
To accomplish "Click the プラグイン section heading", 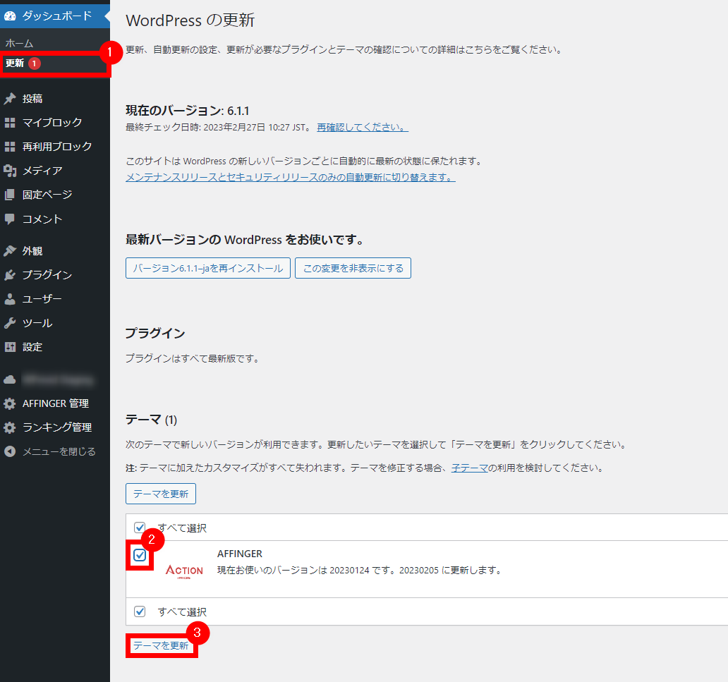I will click(155, 333).
